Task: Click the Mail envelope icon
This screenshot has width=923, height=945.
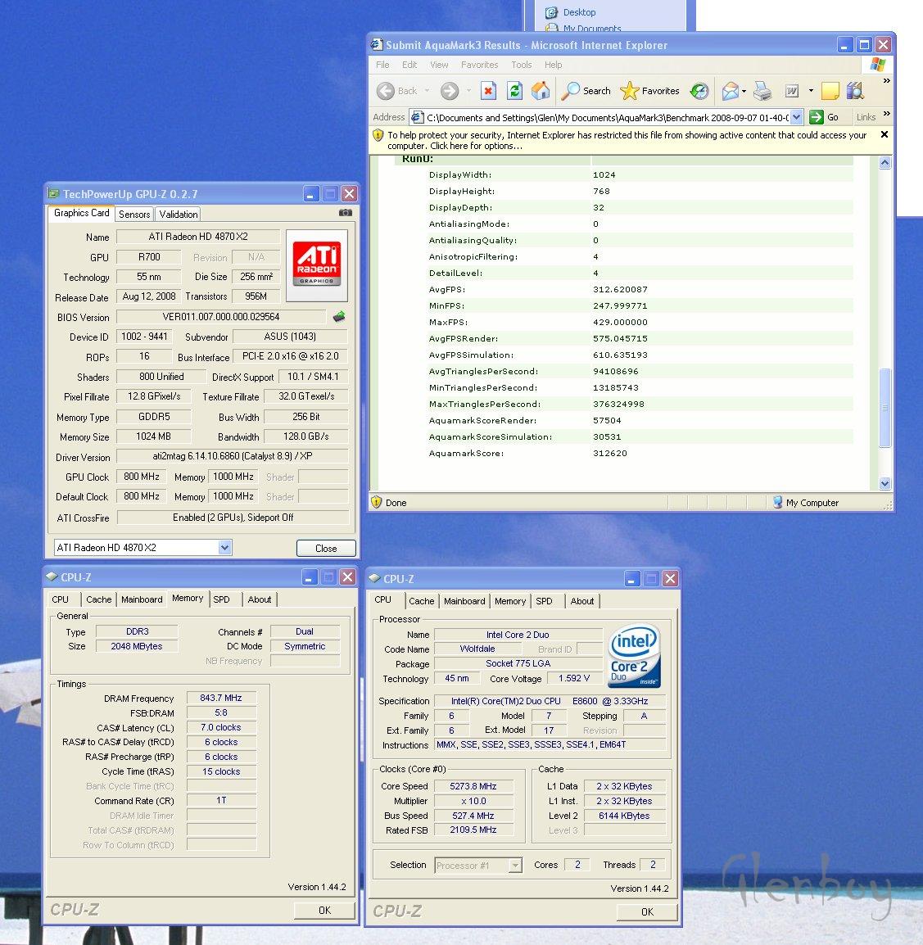Action: (731, 91)
